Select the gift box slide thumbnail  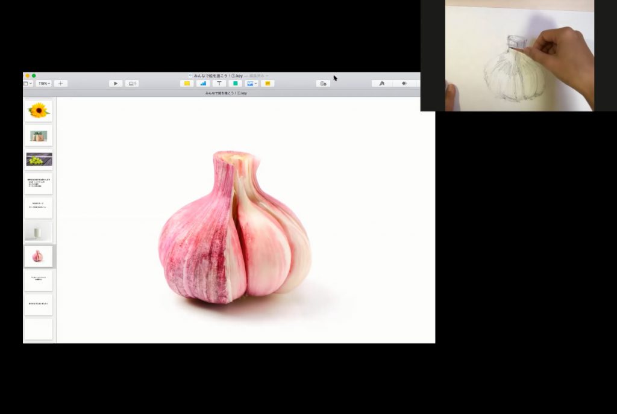[x=39, y=135]
